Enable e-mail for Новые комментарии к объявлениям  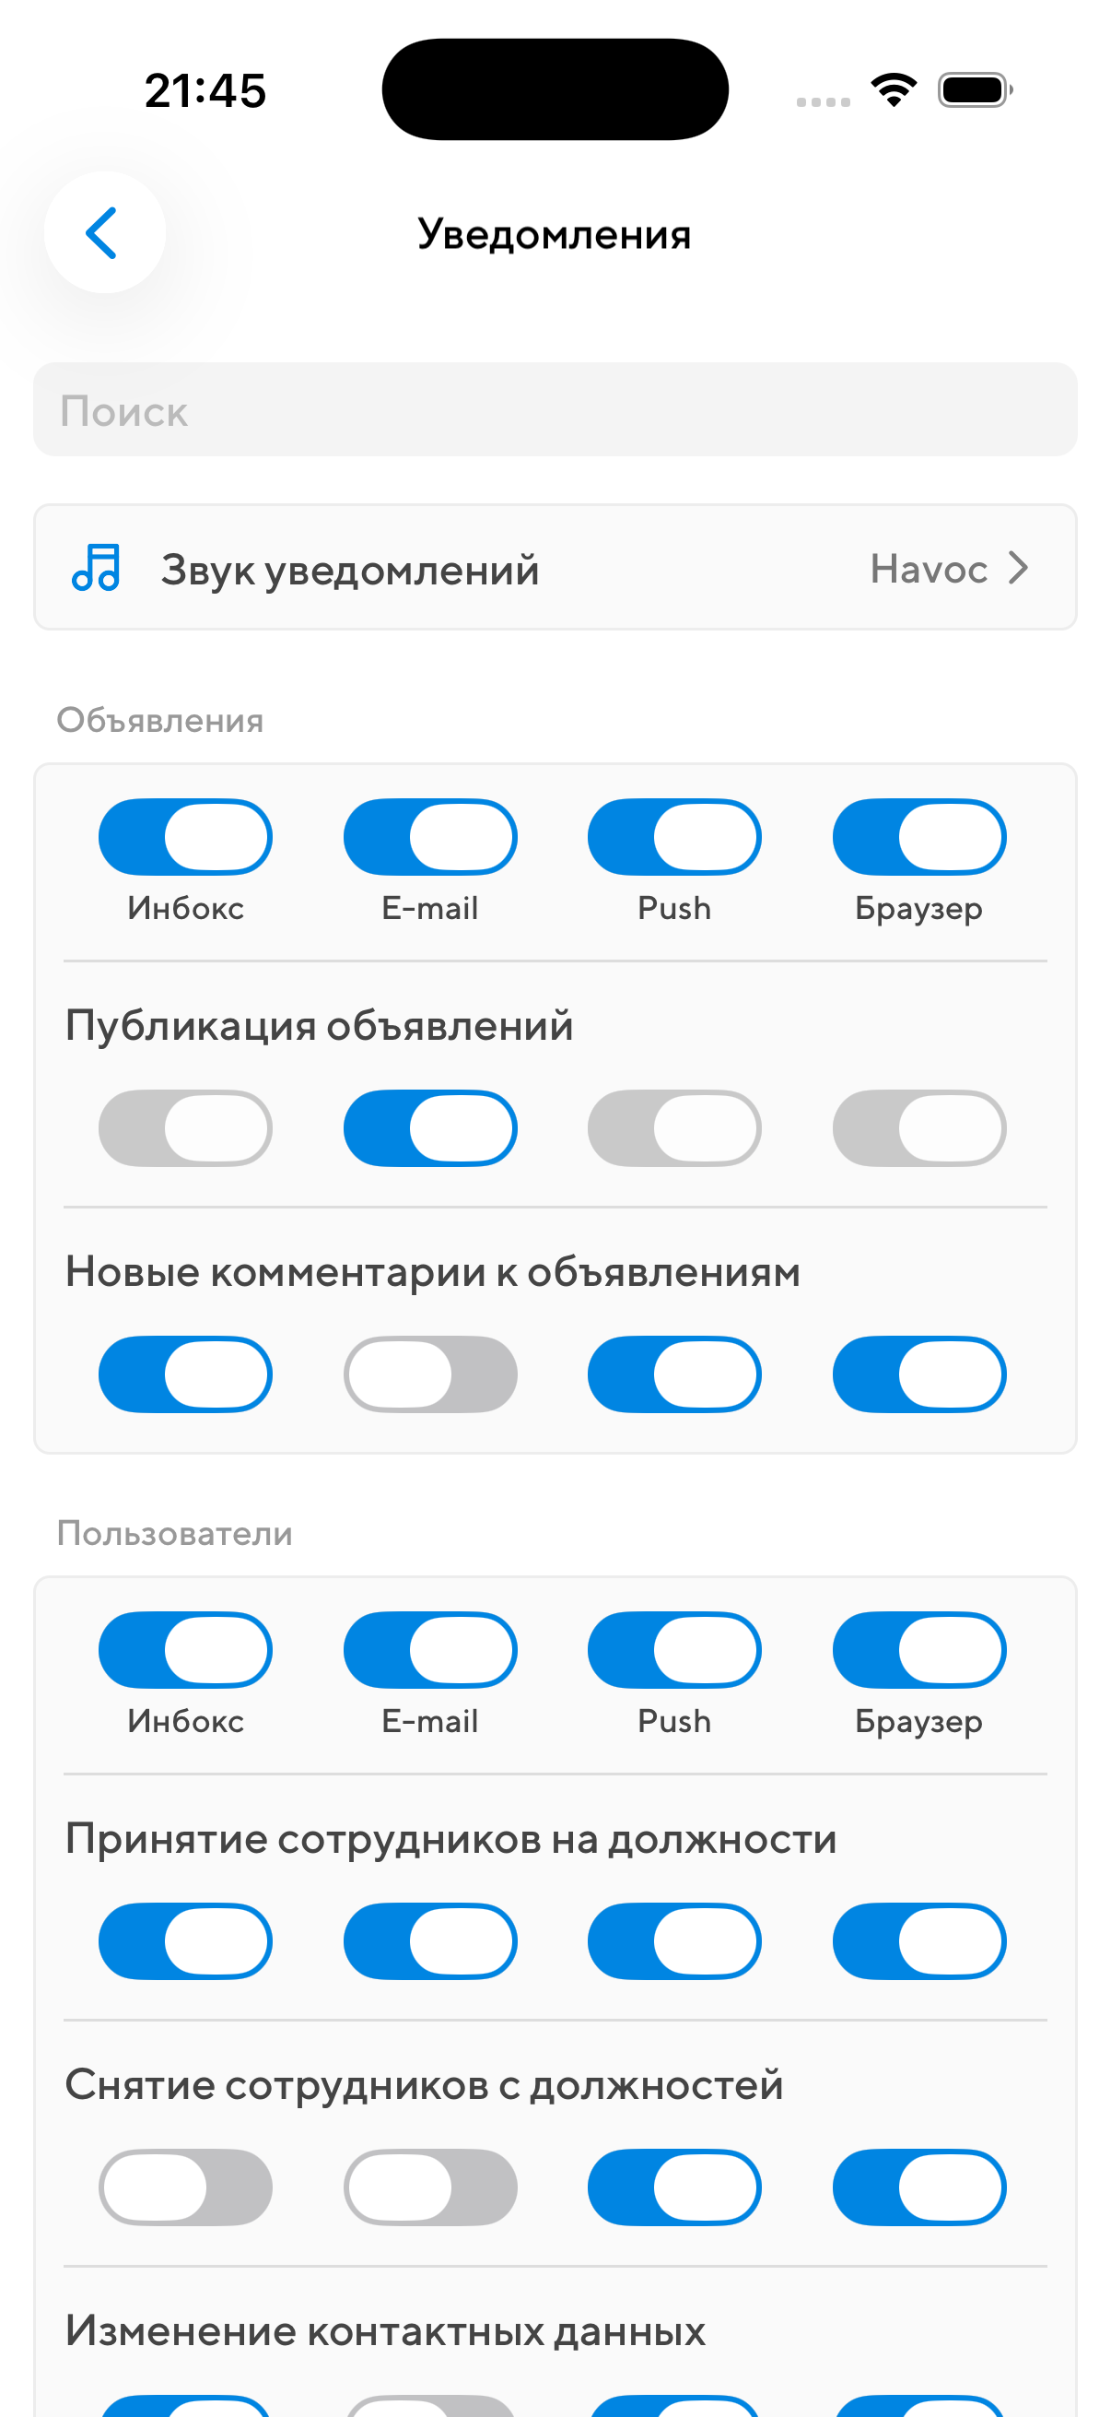point(430,1374)
